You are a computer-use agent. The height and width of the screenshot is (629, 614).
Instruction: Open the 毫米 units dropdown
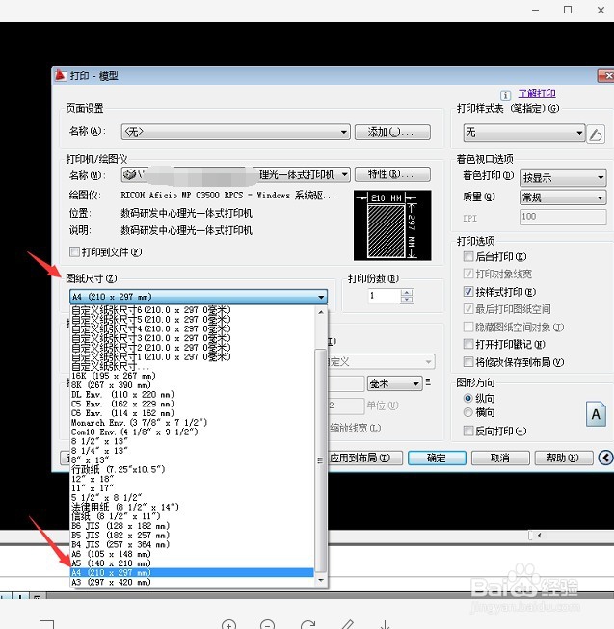(x=394, y=383)
